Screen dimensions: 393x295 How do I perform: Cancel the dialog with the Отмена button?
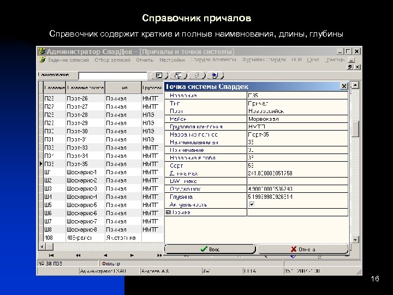point(302,249)
